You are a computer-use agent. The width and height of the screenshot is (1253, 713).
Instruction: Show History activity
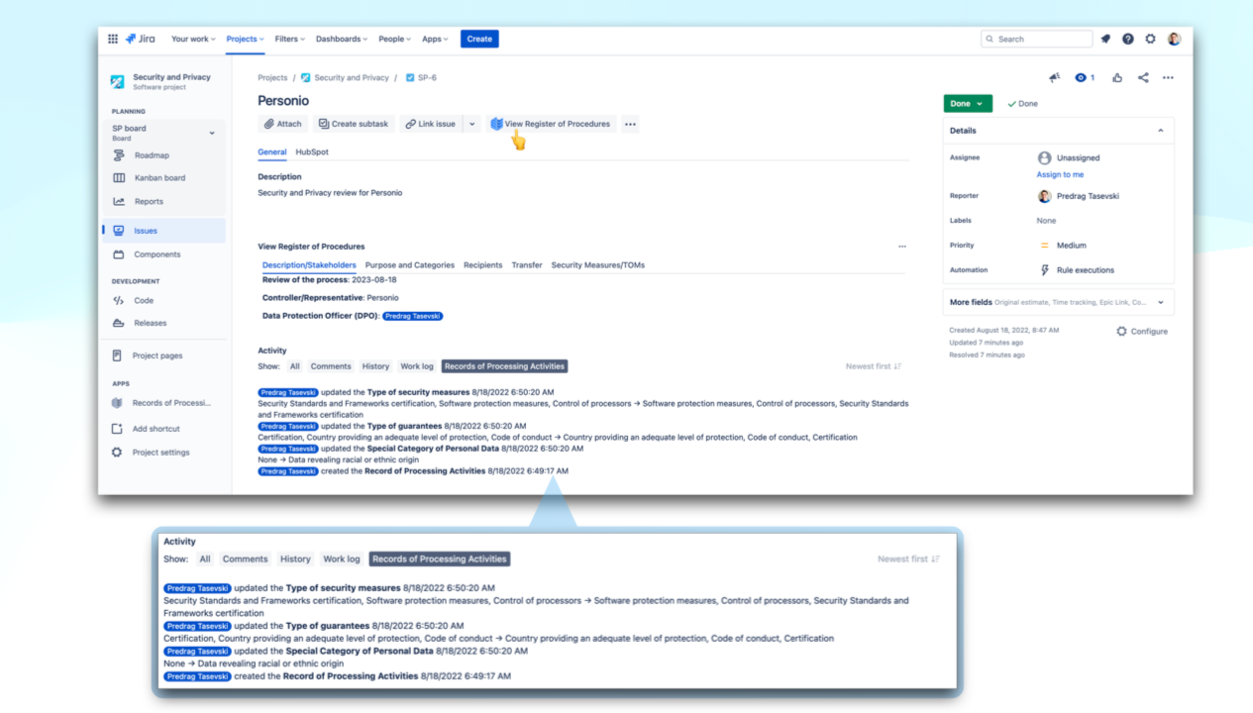pyautogui.click(x=375, y=366)
